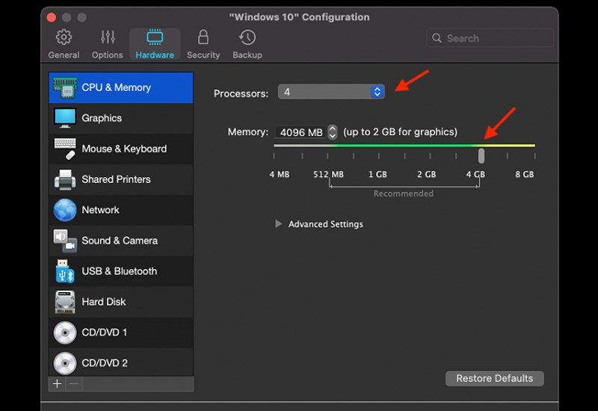Select Mouse & Keyboard in sidebar
The image size is (598, 411).
[x=123, y=149]
